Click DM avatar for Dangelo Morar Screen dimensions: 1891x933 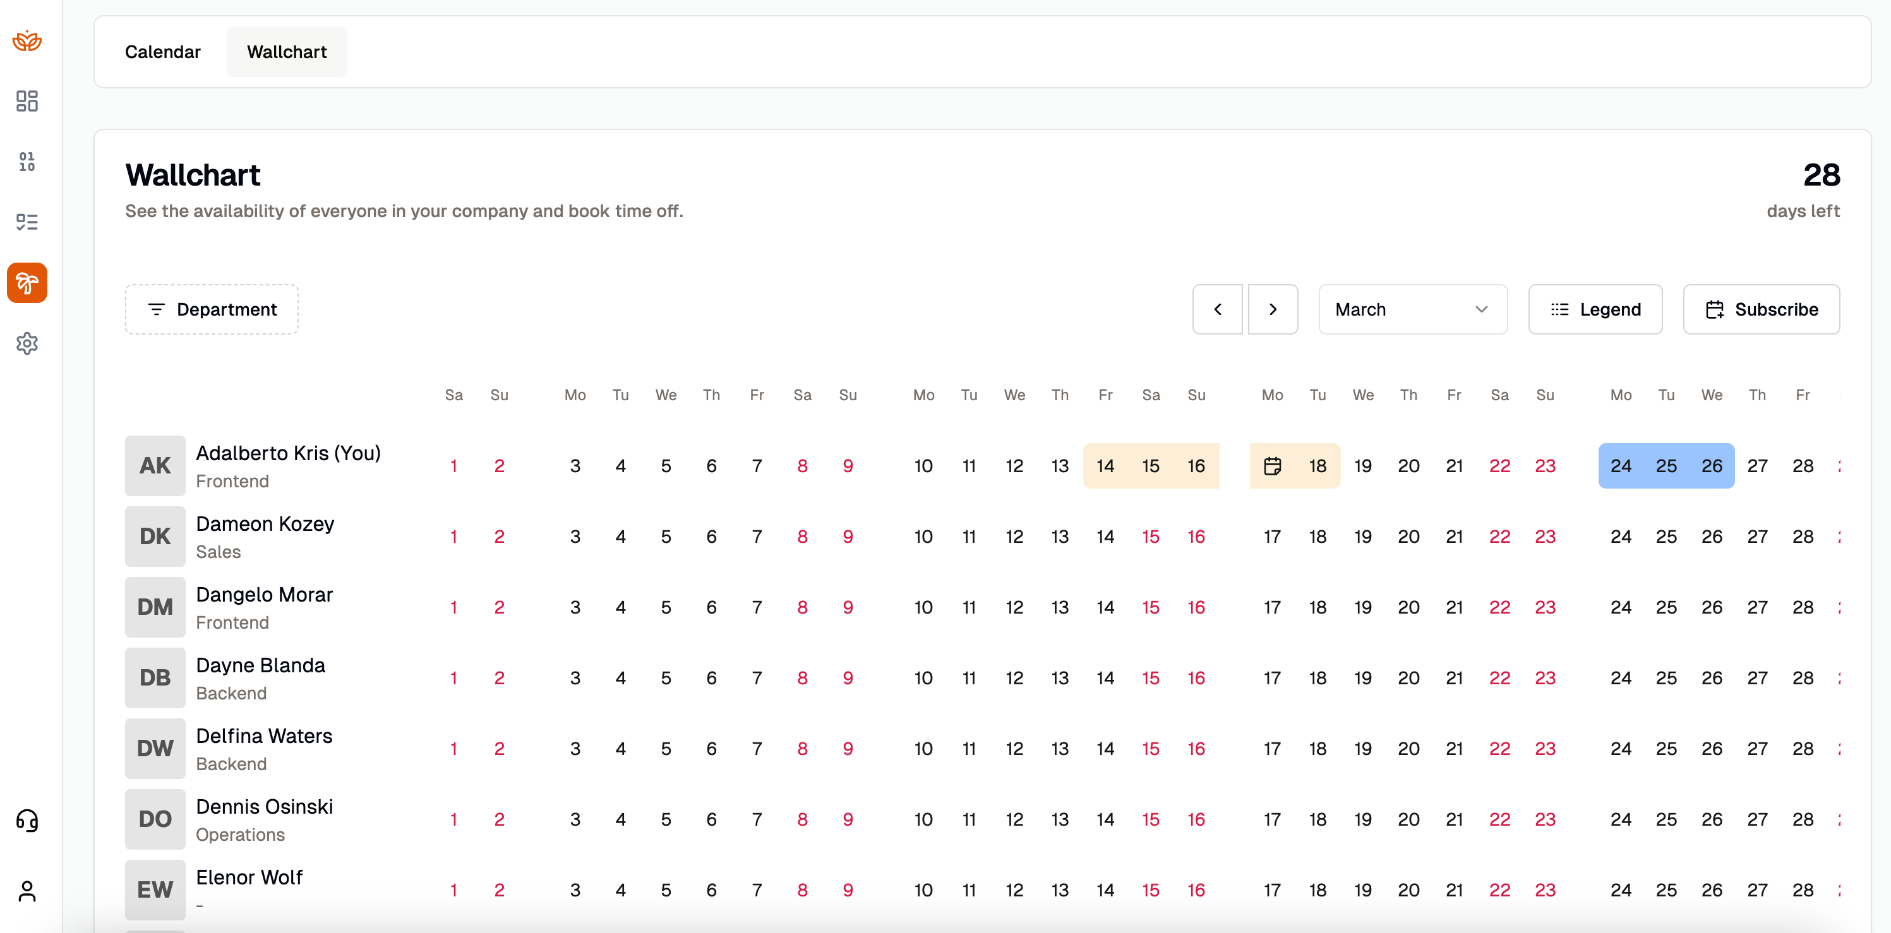155,607
